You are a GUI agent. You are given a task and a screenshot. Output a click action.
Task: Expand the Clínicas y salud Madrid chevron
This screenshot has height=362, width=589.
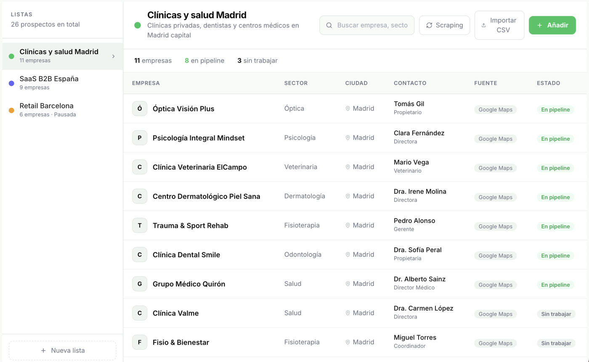click(x=114, y=56)
